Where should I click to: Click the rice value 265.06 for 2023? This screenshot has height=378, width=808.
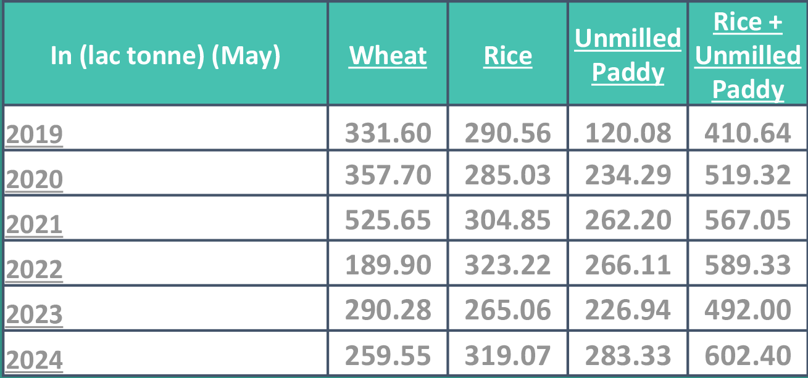[508, 310]
